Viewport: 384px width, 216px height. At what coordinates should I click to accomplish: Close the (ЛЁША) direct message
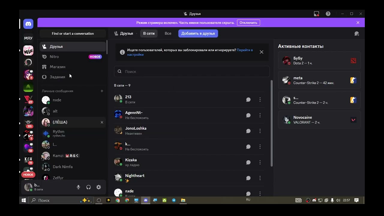[102, 122]
